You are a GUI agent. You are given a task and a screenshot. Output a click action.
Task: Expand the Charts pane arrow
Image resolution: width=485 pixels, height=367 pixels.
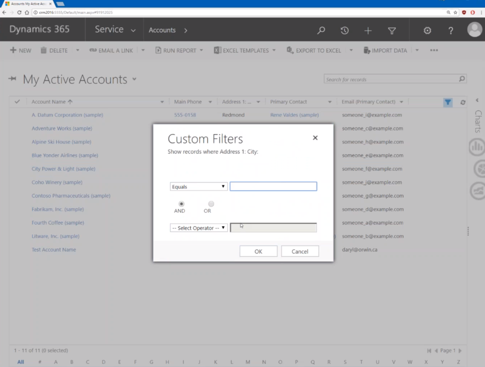coord(477,100)
